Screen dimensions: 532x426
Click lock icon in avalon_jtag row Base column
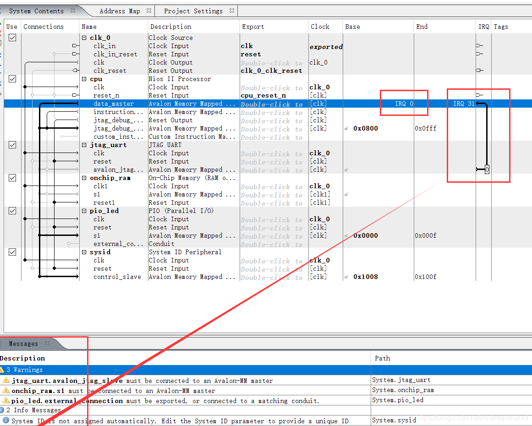[346, 169]
